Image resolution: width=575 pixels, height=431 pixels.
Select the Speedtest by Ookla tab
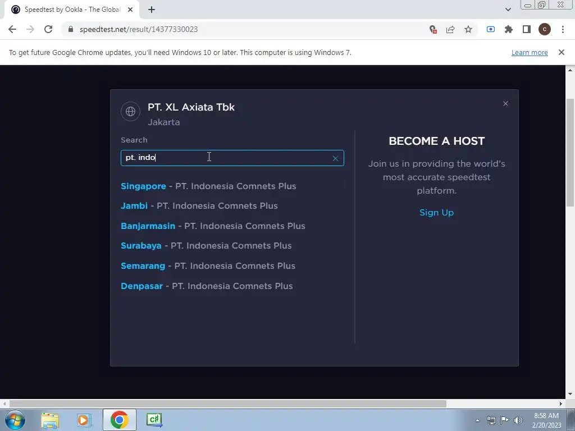pos(72,10)
